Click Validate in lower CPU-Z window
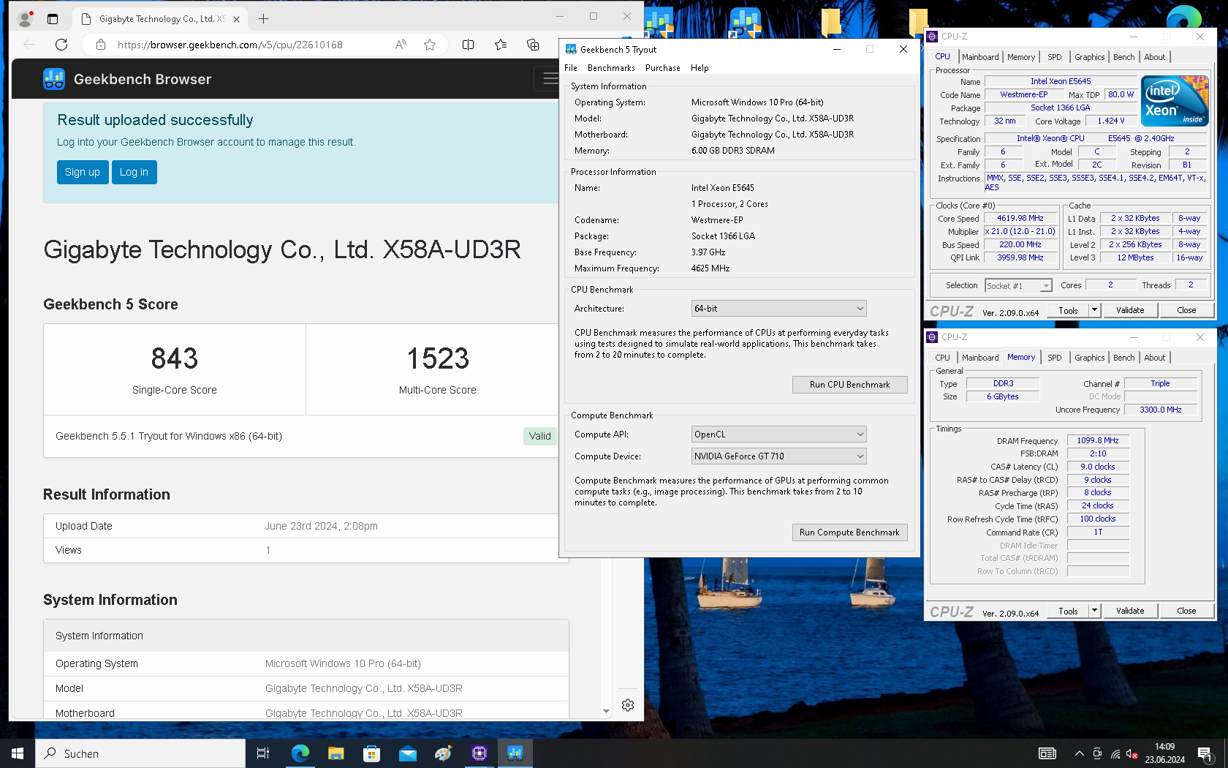This screenshot has width=1228, height=768. coord(1130,611)
